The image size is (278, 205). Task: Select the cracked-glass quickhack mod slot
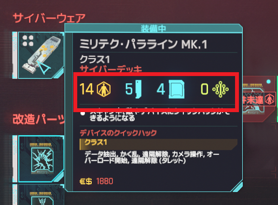click(41, 159)
